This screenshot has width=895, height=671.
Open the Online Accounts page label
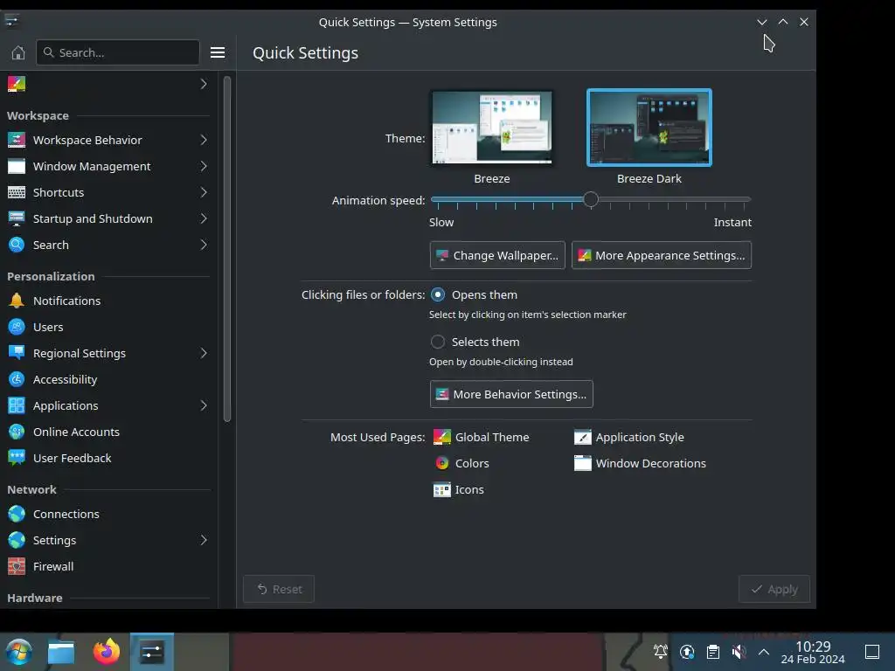77,432
